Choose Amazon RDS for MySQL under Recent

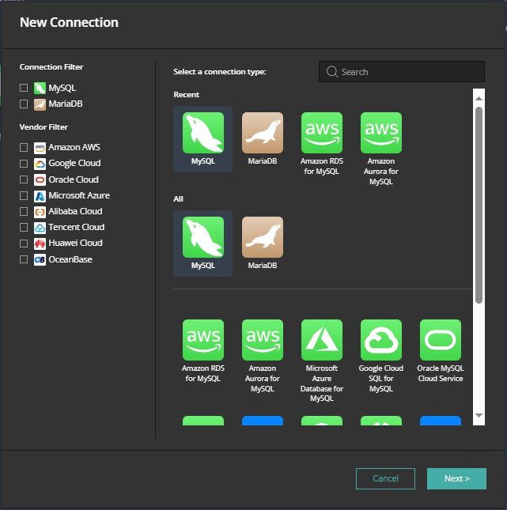321,133
